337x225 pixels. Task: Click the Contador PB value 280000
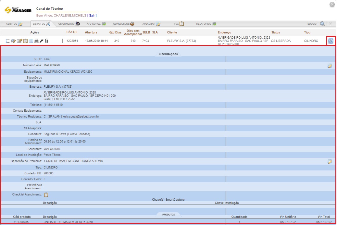click(49, 173)
